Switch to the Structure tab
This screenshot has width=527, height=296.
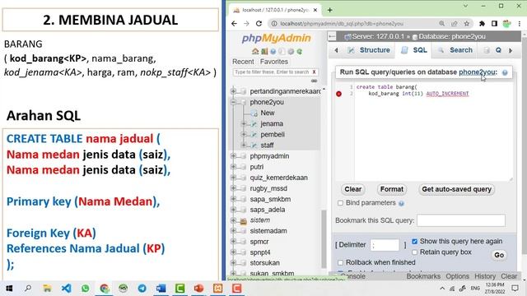(x=369, y=50)
